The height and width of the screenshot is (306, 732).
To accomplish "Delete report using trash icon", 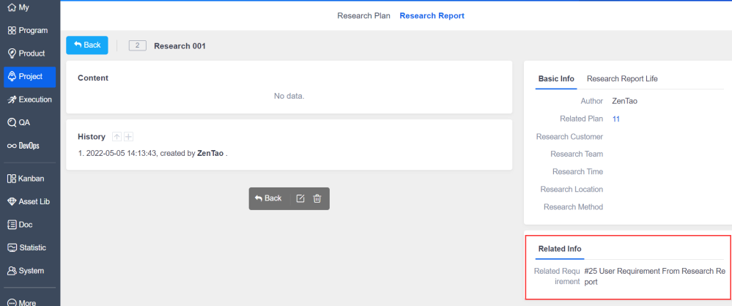I will point(317,198).
